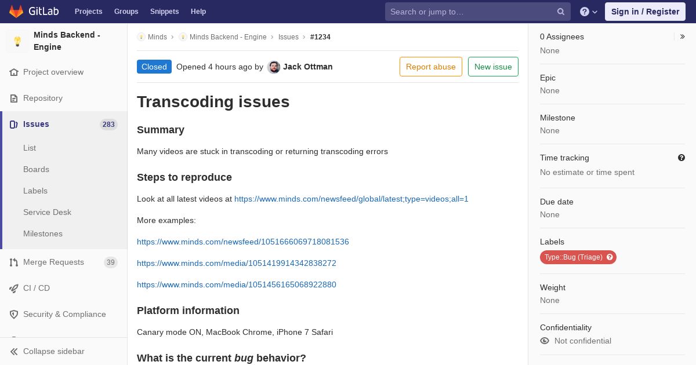This screenshot has height=365, width=696.
Task: Click the Time tracking help icon
Action: [x=681, y=158]
